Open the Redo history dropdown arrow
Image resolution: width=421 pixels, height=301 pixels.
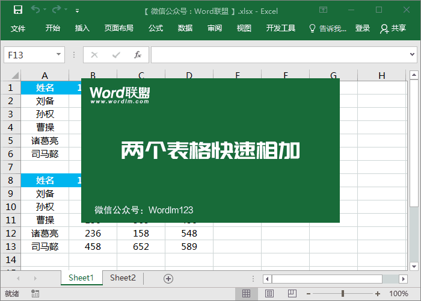[66, 10]
